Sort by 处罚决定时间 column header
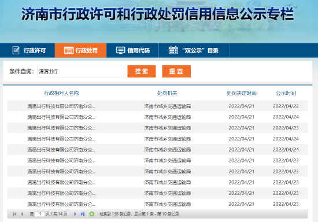Screen dimensions: 318x222 241,93
